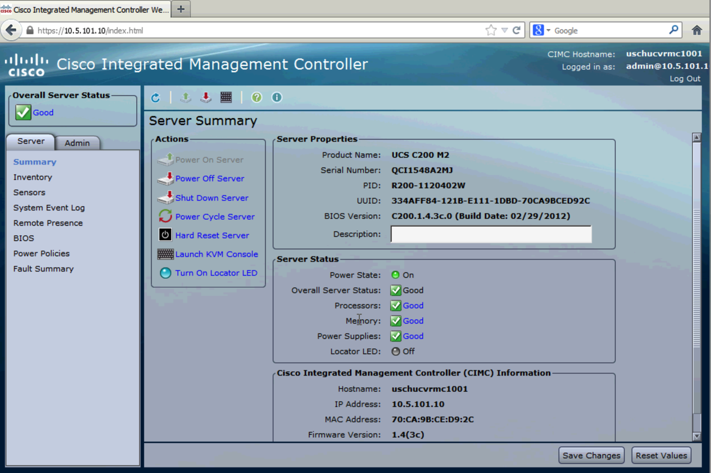This screenshot has width=711, height=473.
Task: Click the scrollbar up arrow
Action: point(696,137)
